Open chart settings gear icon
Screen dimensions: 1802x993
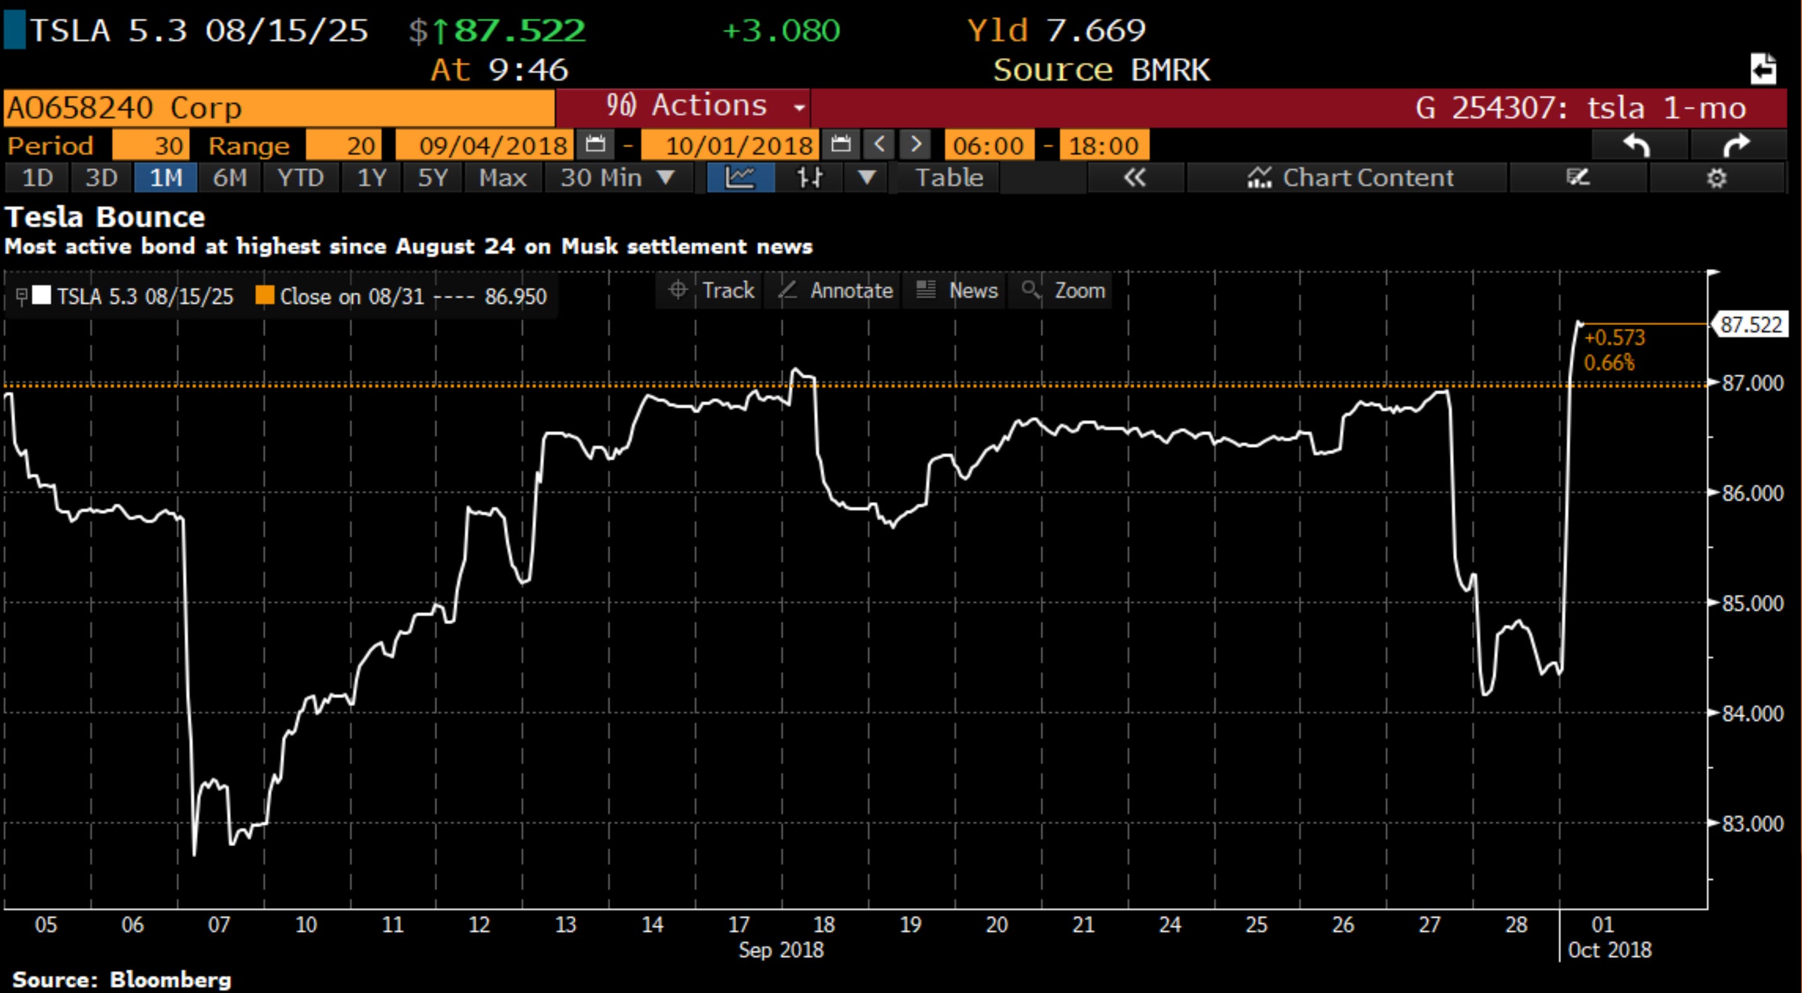[x=1716, y=178]
